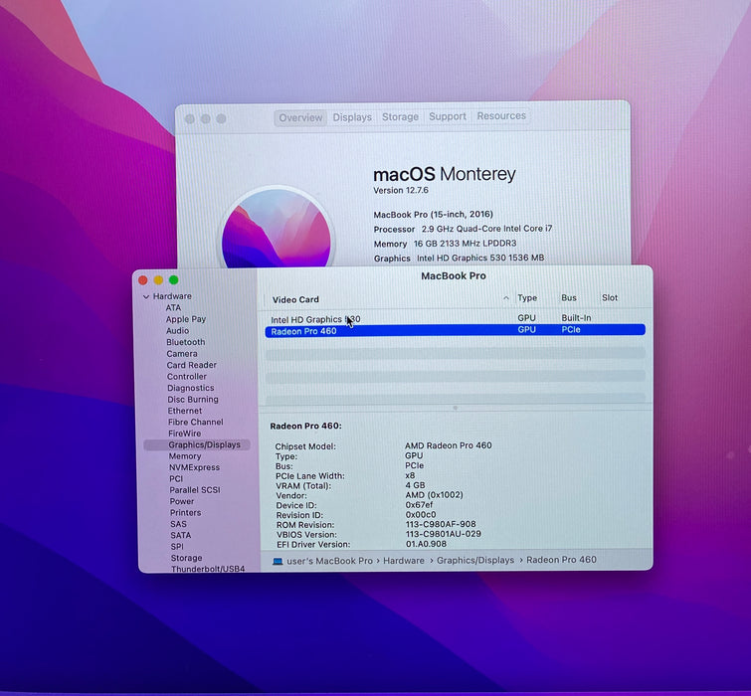
Task: Open the Camera sidebar item
Action: pos(182,354)
